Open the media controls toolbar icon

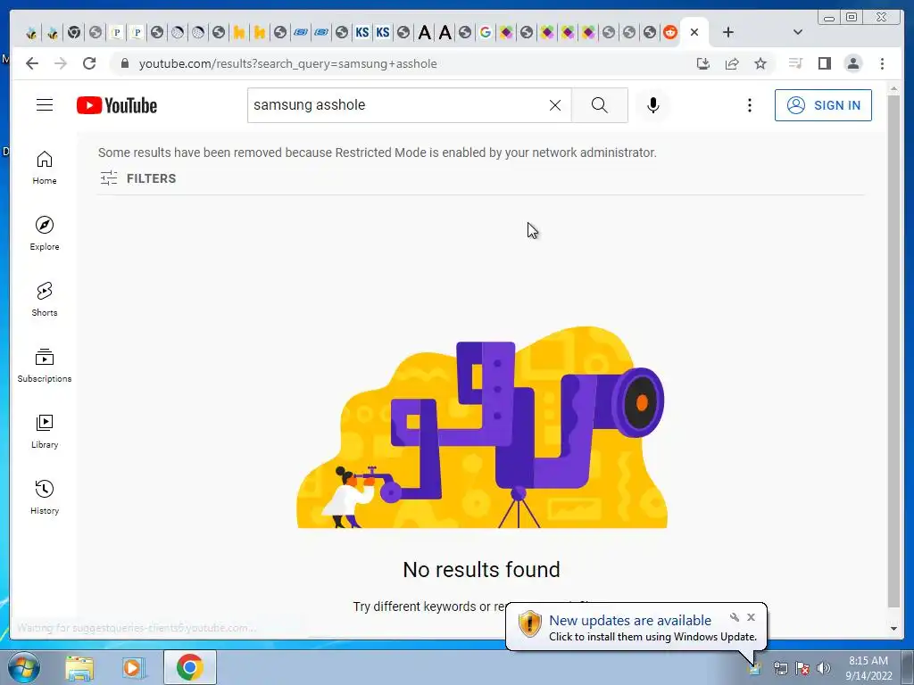click(795, 63)
